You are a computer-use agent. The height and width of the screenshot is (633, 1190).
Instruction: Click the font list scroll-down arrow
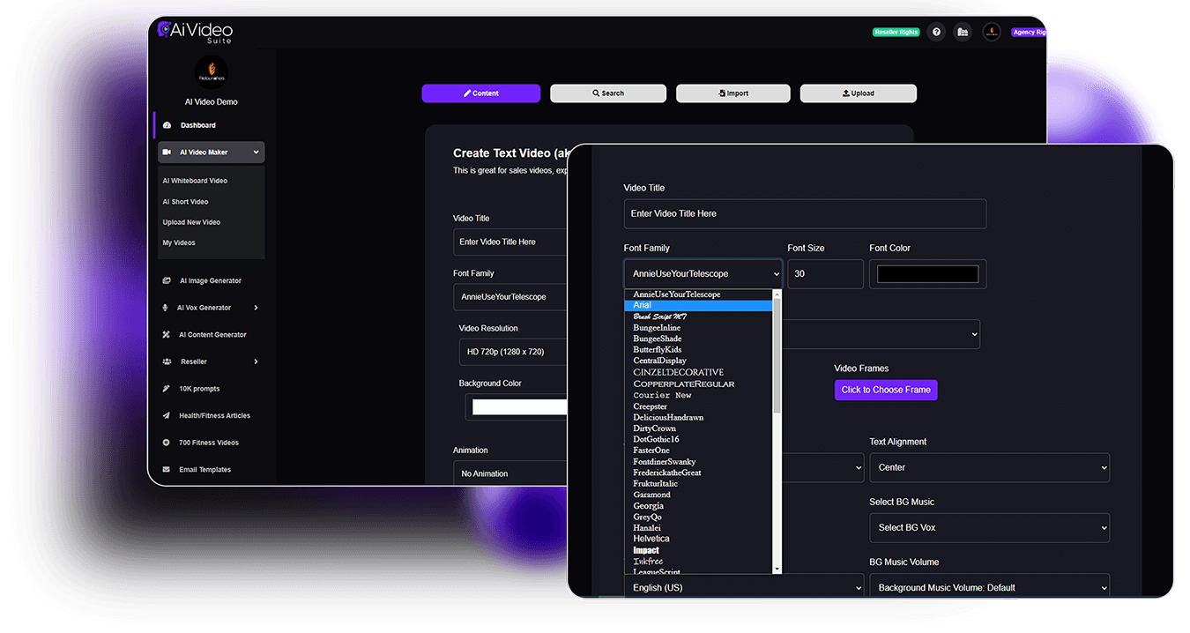tap(777, 570)
